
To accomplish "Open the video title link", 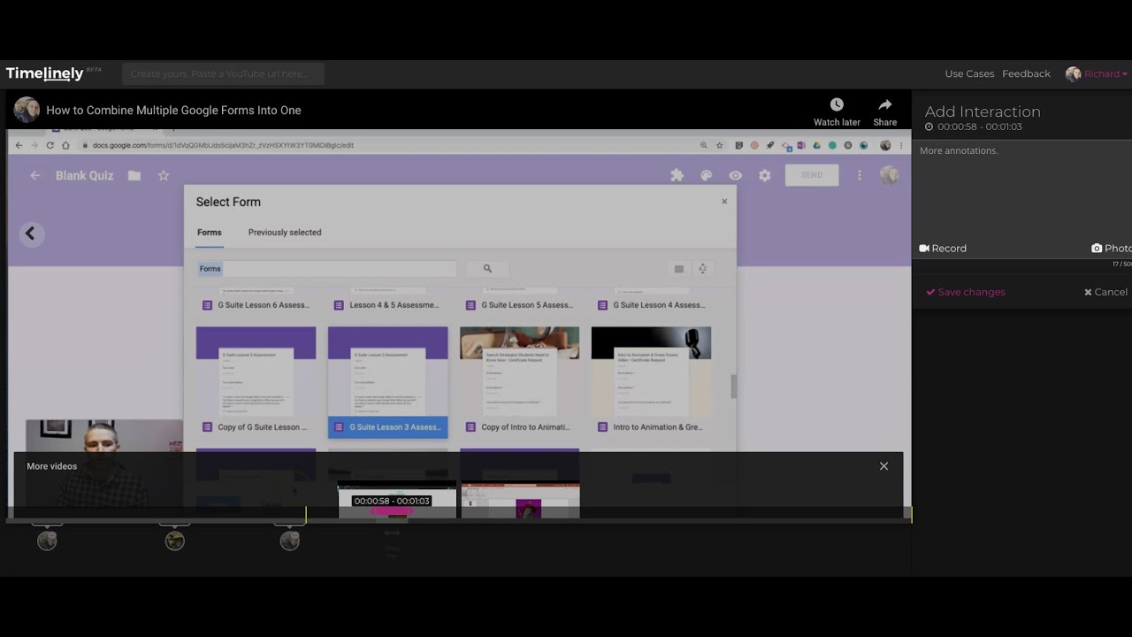I will [173, 111].
